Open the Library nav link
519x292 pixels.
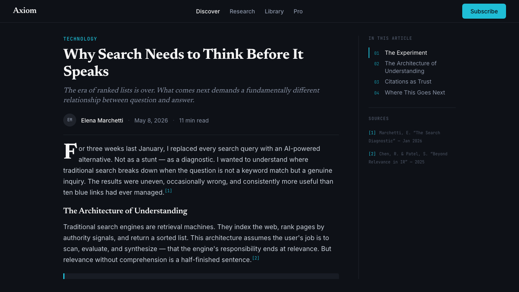274,11
